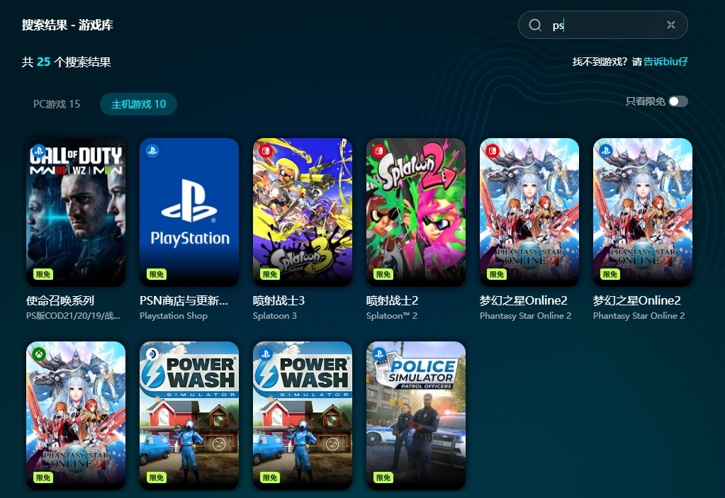Viewport: 725px width, 498px height.
Task: Click the 告诉biu仔 link
Action: pos(665,62)
